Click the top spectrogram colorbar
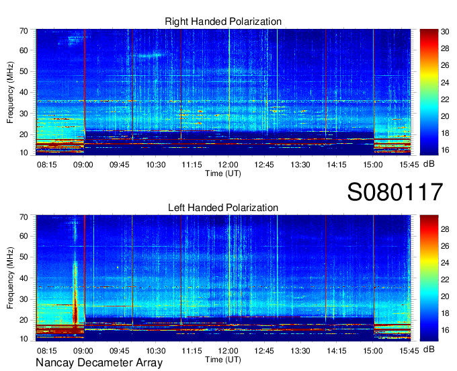Viewport: 457px width, 371px height. coord(429,92)
